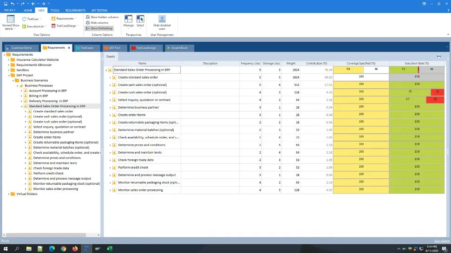The width and height of the screenshot is (451, 253).
Task: Open Excel from the Windows taskbar
Action: 110,249
